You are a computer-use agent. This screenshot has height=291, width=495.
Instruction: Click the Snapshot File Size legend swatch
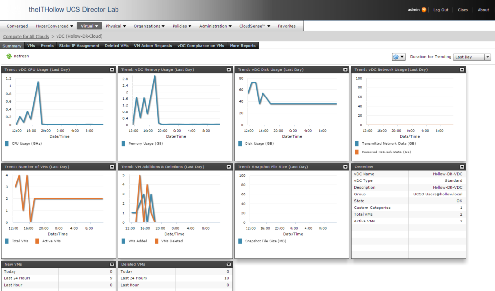(x=240, y=241)
